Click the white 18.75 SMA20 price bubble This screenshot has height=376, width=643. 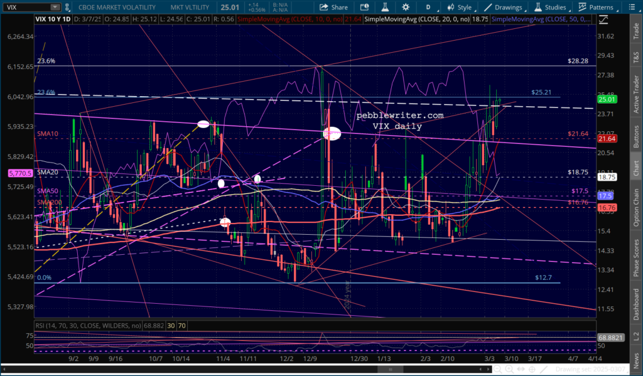coord(607,177)
